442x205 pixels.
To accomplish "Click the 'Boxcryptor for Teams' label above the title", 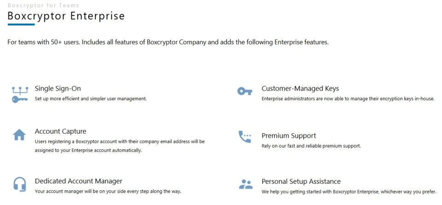I will coord(43,6).
